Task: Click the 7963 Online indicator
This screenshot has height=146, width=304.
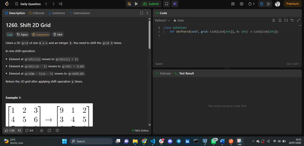Action: point(140,131)
